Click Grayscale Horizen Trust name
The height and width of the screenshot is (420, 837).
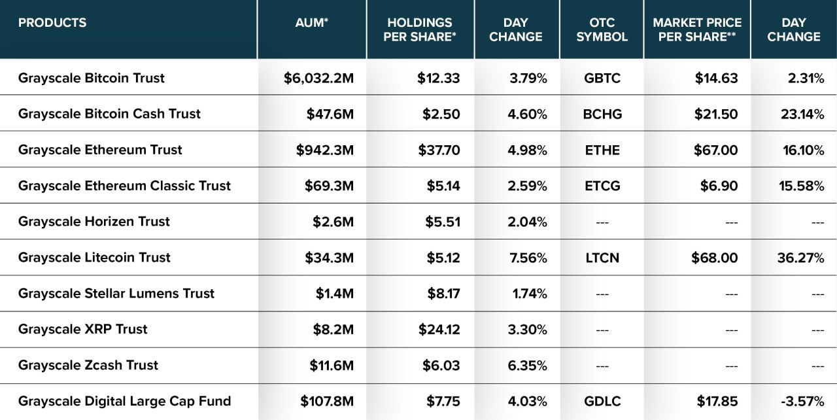94,221
